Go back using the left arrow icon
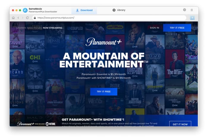Screen dimensions: 208x139 click(18, 18)
